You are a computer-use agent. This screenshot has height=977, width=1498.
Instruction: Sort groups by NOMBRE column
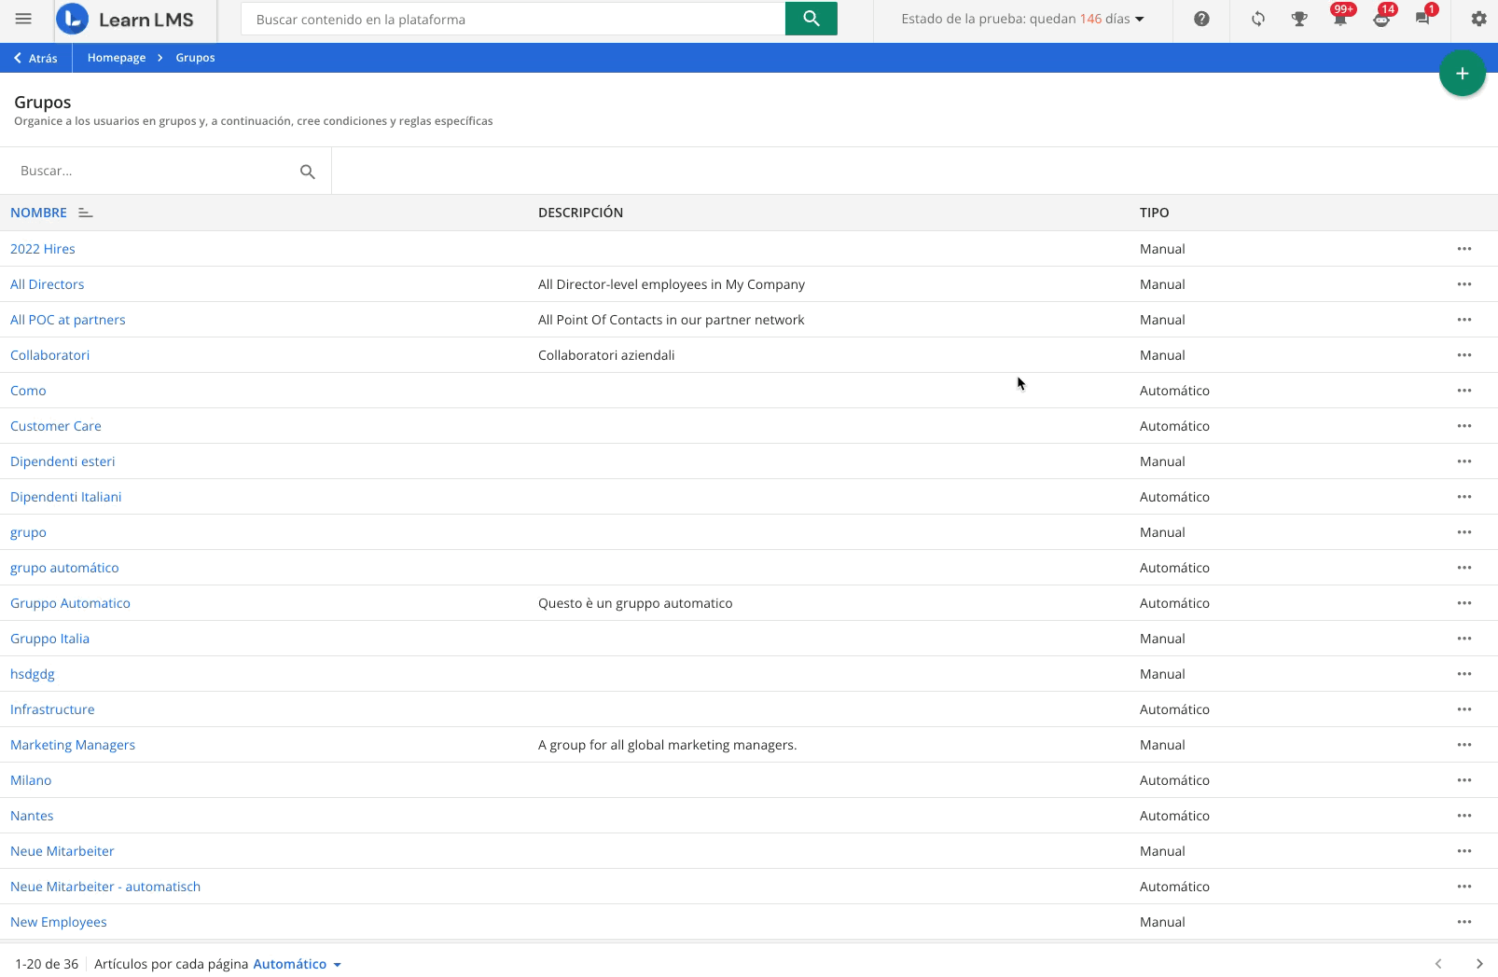click(x=38, y=213)
